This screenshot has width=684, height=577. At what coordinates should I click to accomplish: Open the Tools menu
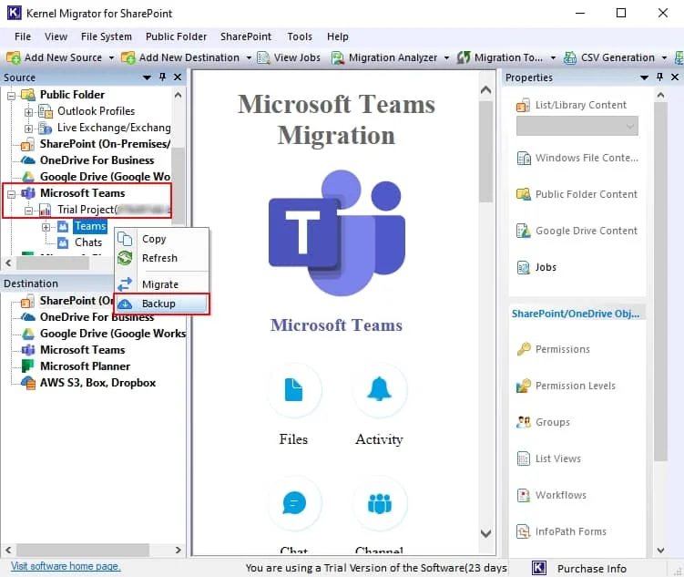[300, 36]
